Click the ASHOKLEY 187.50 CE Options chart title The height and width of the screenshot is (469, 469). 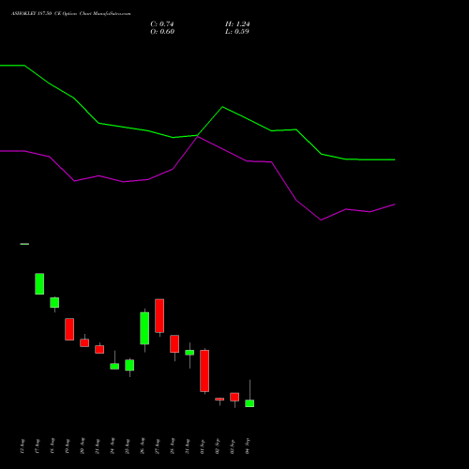[71, 14]
